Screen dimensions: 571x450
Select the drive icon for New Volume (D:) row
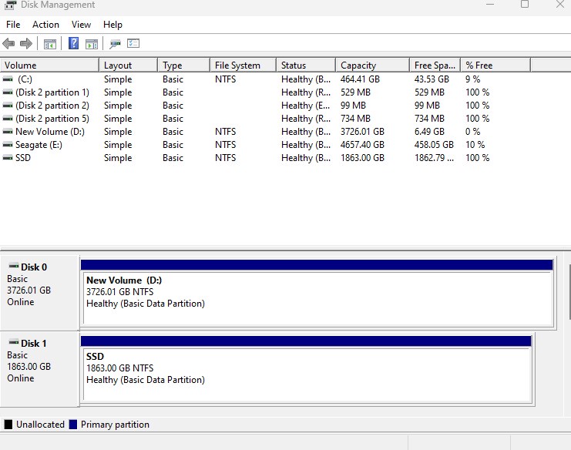click(8, 132)
